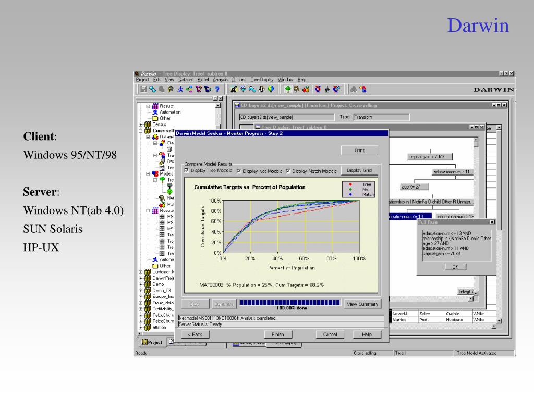The height and width of the screenshot is (400, 534).
Task: Click the blue chain link toolbar icon
Action: (x=152, y=89)
